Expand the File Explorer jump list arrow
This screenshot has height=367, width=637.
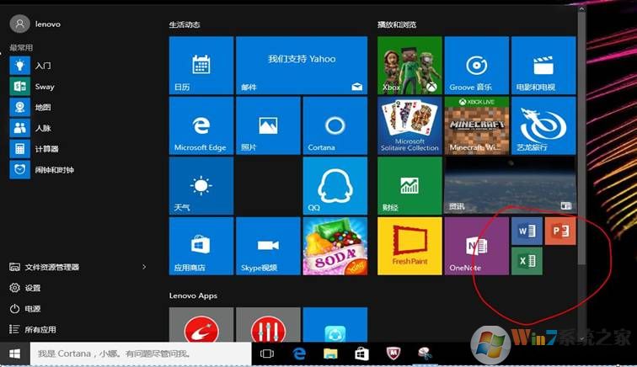pos(144,267)
